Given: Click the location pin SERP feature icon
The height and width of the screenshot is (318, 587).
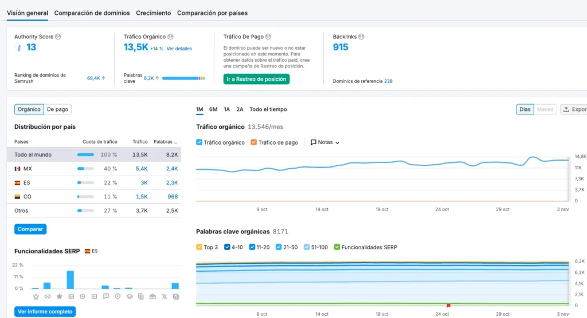Looking at the screenshot, I should (118, 296).
